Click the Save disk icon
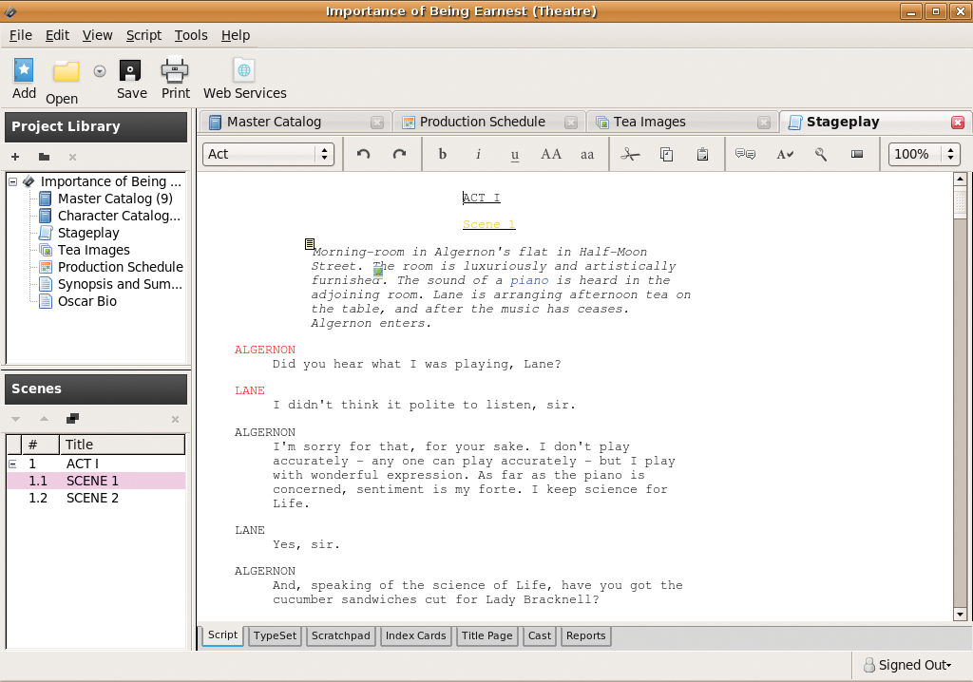This screenshot has width=973, height=682. pos(130,70)
